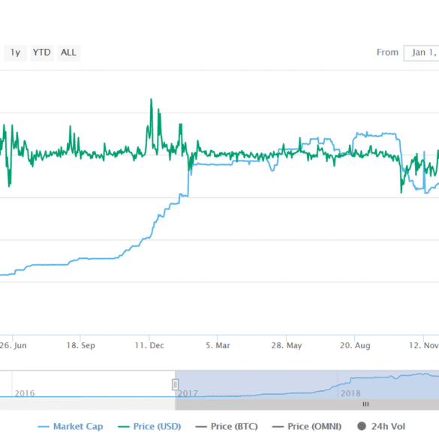The width and height of the screenshot is (439, 439).
Task: Show the ALL time range
Action: coord(68,53)
